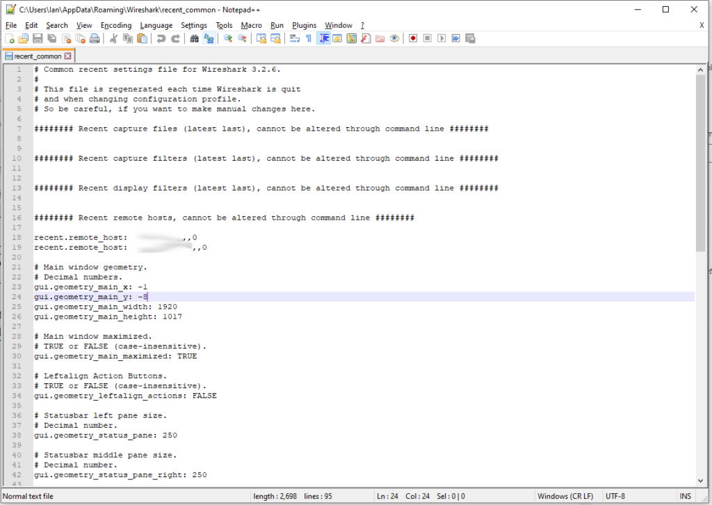Click the scrollbar down arrow in the editor
The image size is (712, 505).
pos(700,481)
